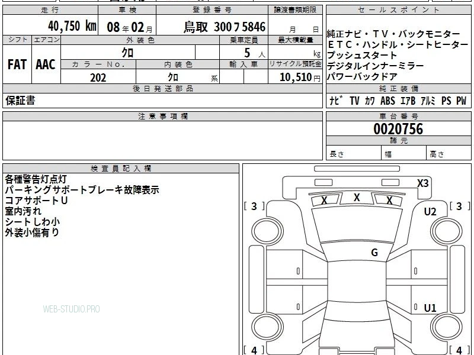This screenshot has height=355, width=474.
Task: Click the AAC air-conditioner value
Action: [46, 64]
